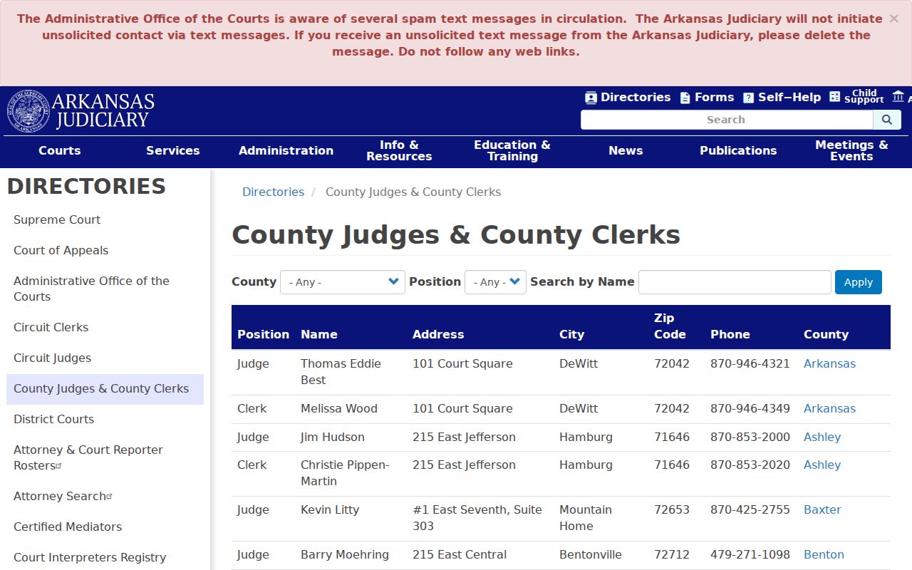Select County Judges & County Clerks sidebar item
Viewport: 912px width, 570px height.
pyautogui.click(x=105, y=389)
